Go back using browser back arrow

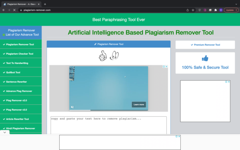[x=4, y=10]
